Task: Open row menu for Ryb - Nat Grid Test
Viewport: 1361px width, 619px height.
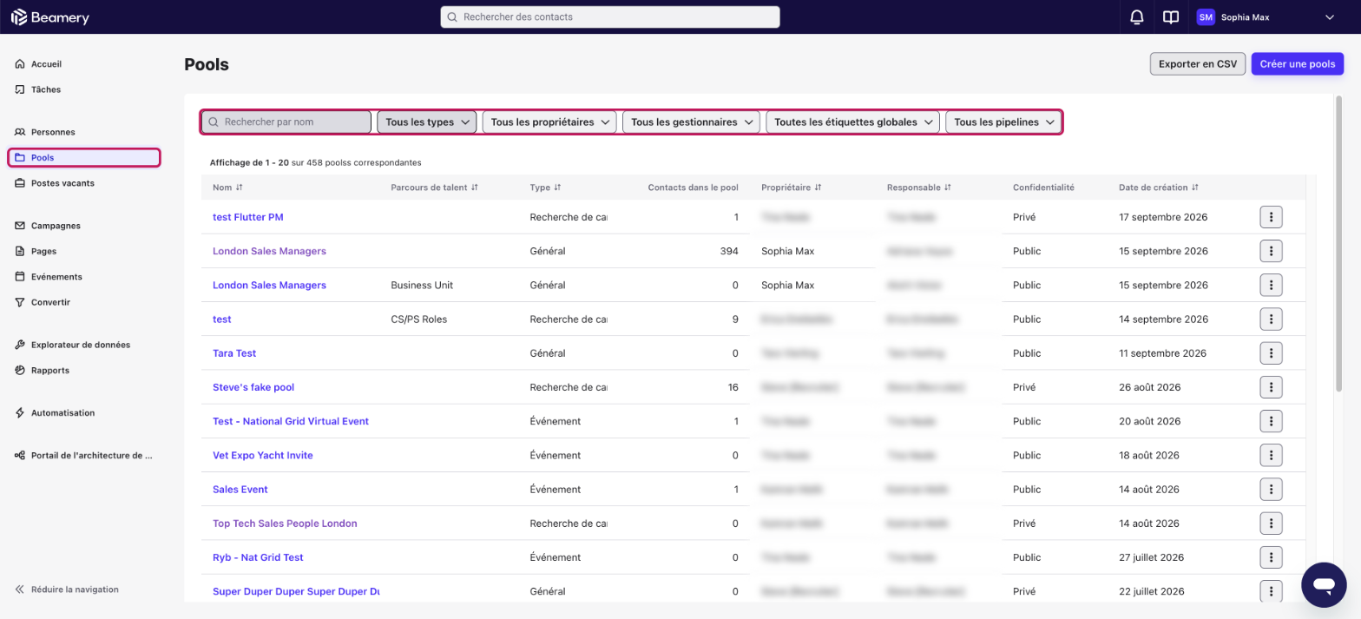Action: (x=1271, y=557)
